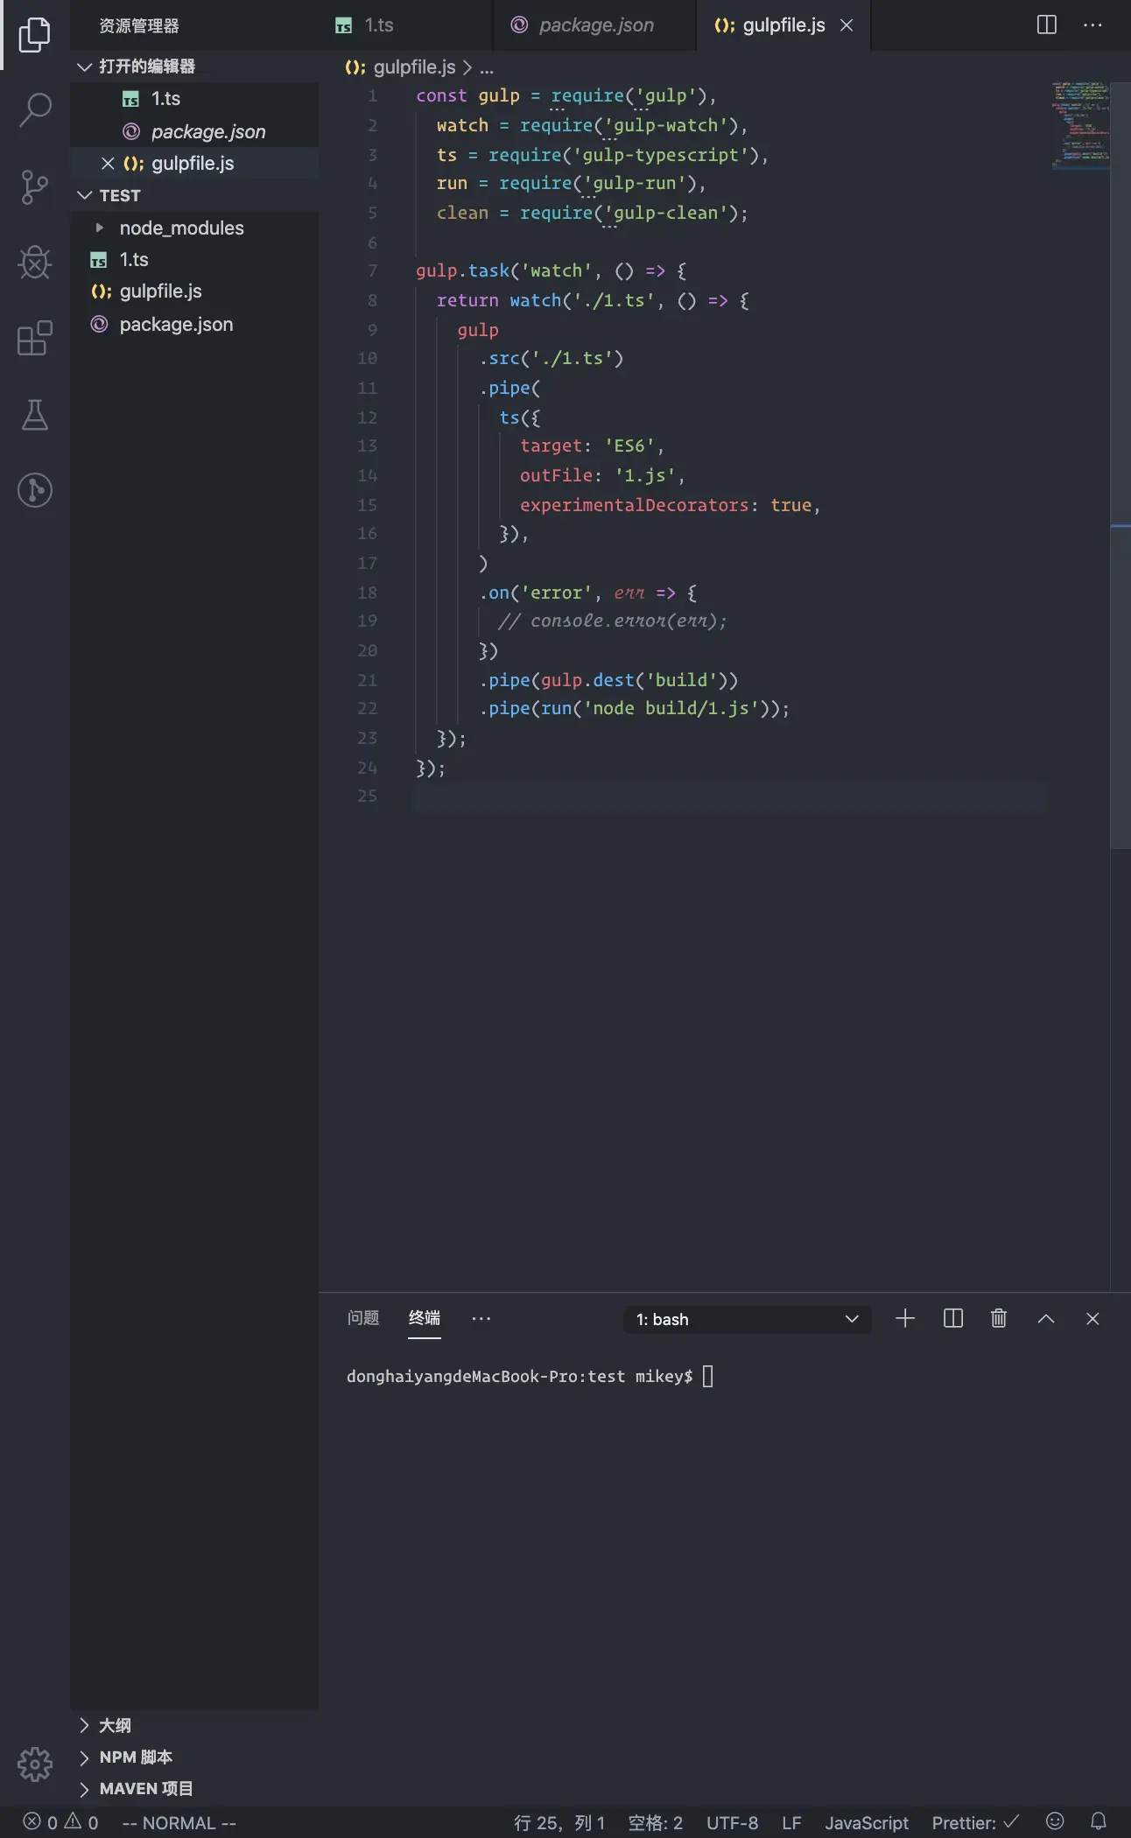
Task: Expand the node_modules folder
Action: coord(194,228)
